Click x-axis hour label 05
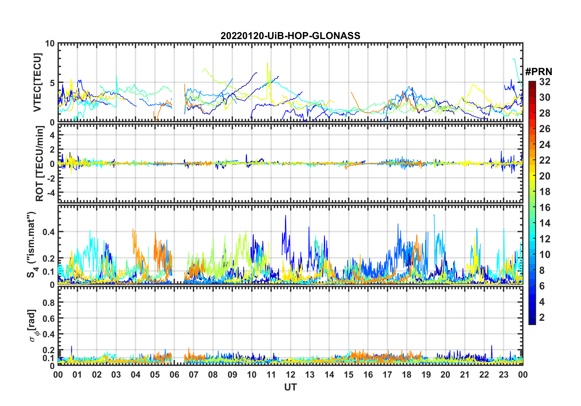The height and width of the screenshot is (406, 581). 155,375
